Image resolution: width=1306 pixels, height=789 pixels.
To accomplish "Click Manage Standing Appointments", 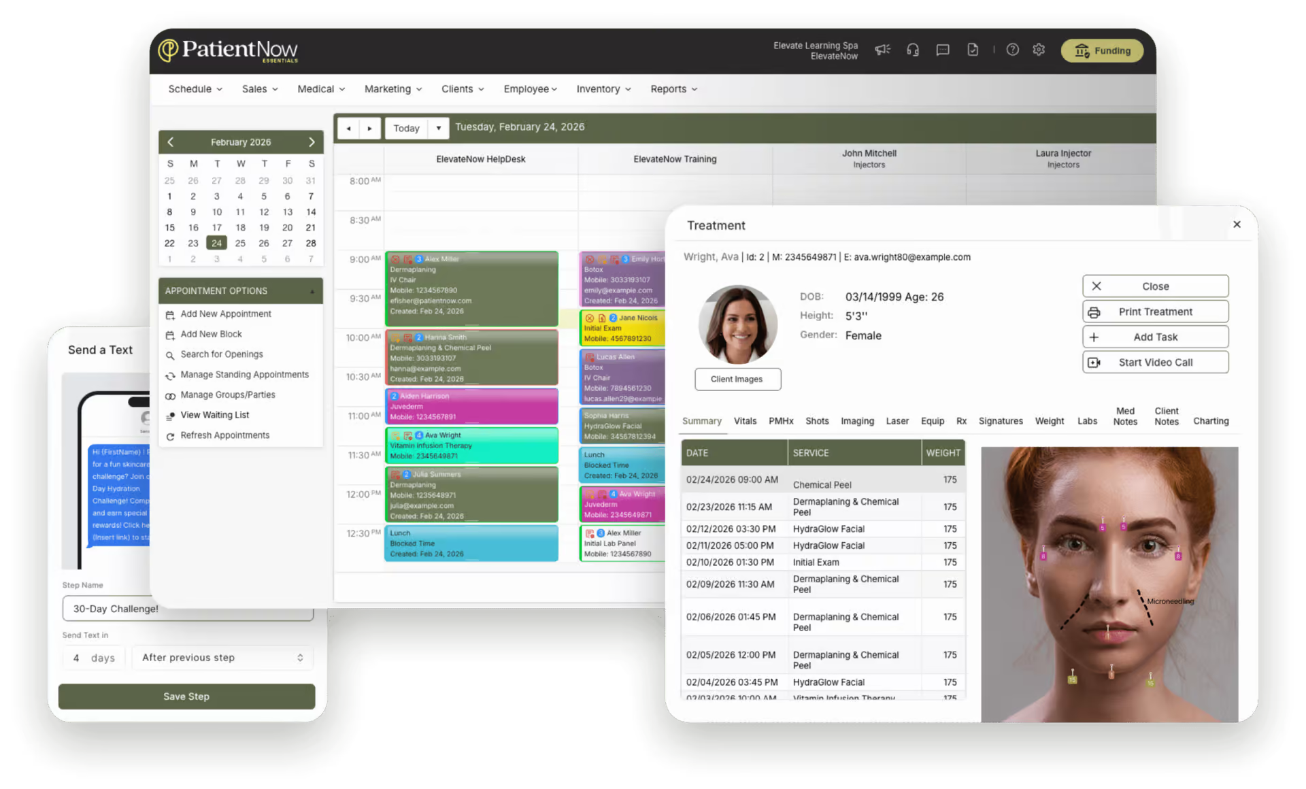I will coord(244,375).
